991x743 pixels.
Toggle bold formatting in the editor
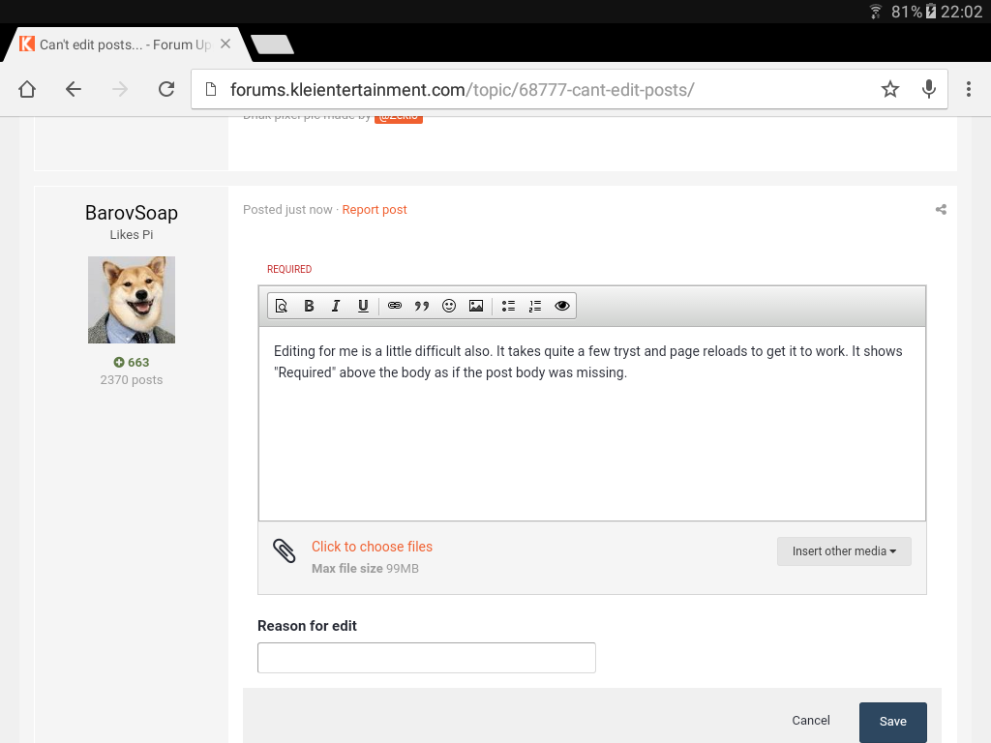[x=309, y=306]
